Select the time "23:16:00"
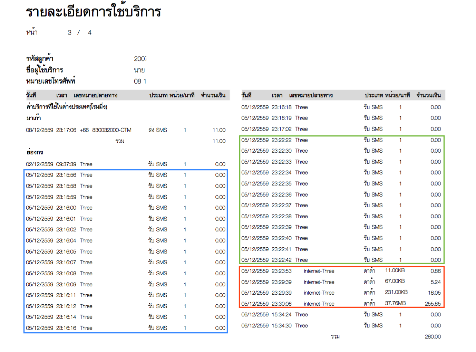The width and height of the screenshot is (476, 352). (66, 208)
